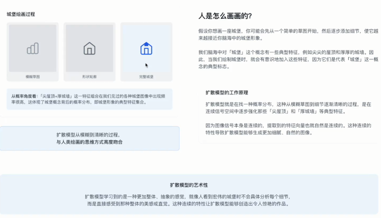Click the paragraph starting 扩散模型就是在找一种概率分布
381x218 pixels.
288,108
